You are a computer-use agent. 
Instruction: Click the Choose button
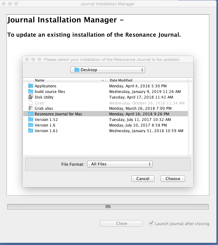[173, 178]
